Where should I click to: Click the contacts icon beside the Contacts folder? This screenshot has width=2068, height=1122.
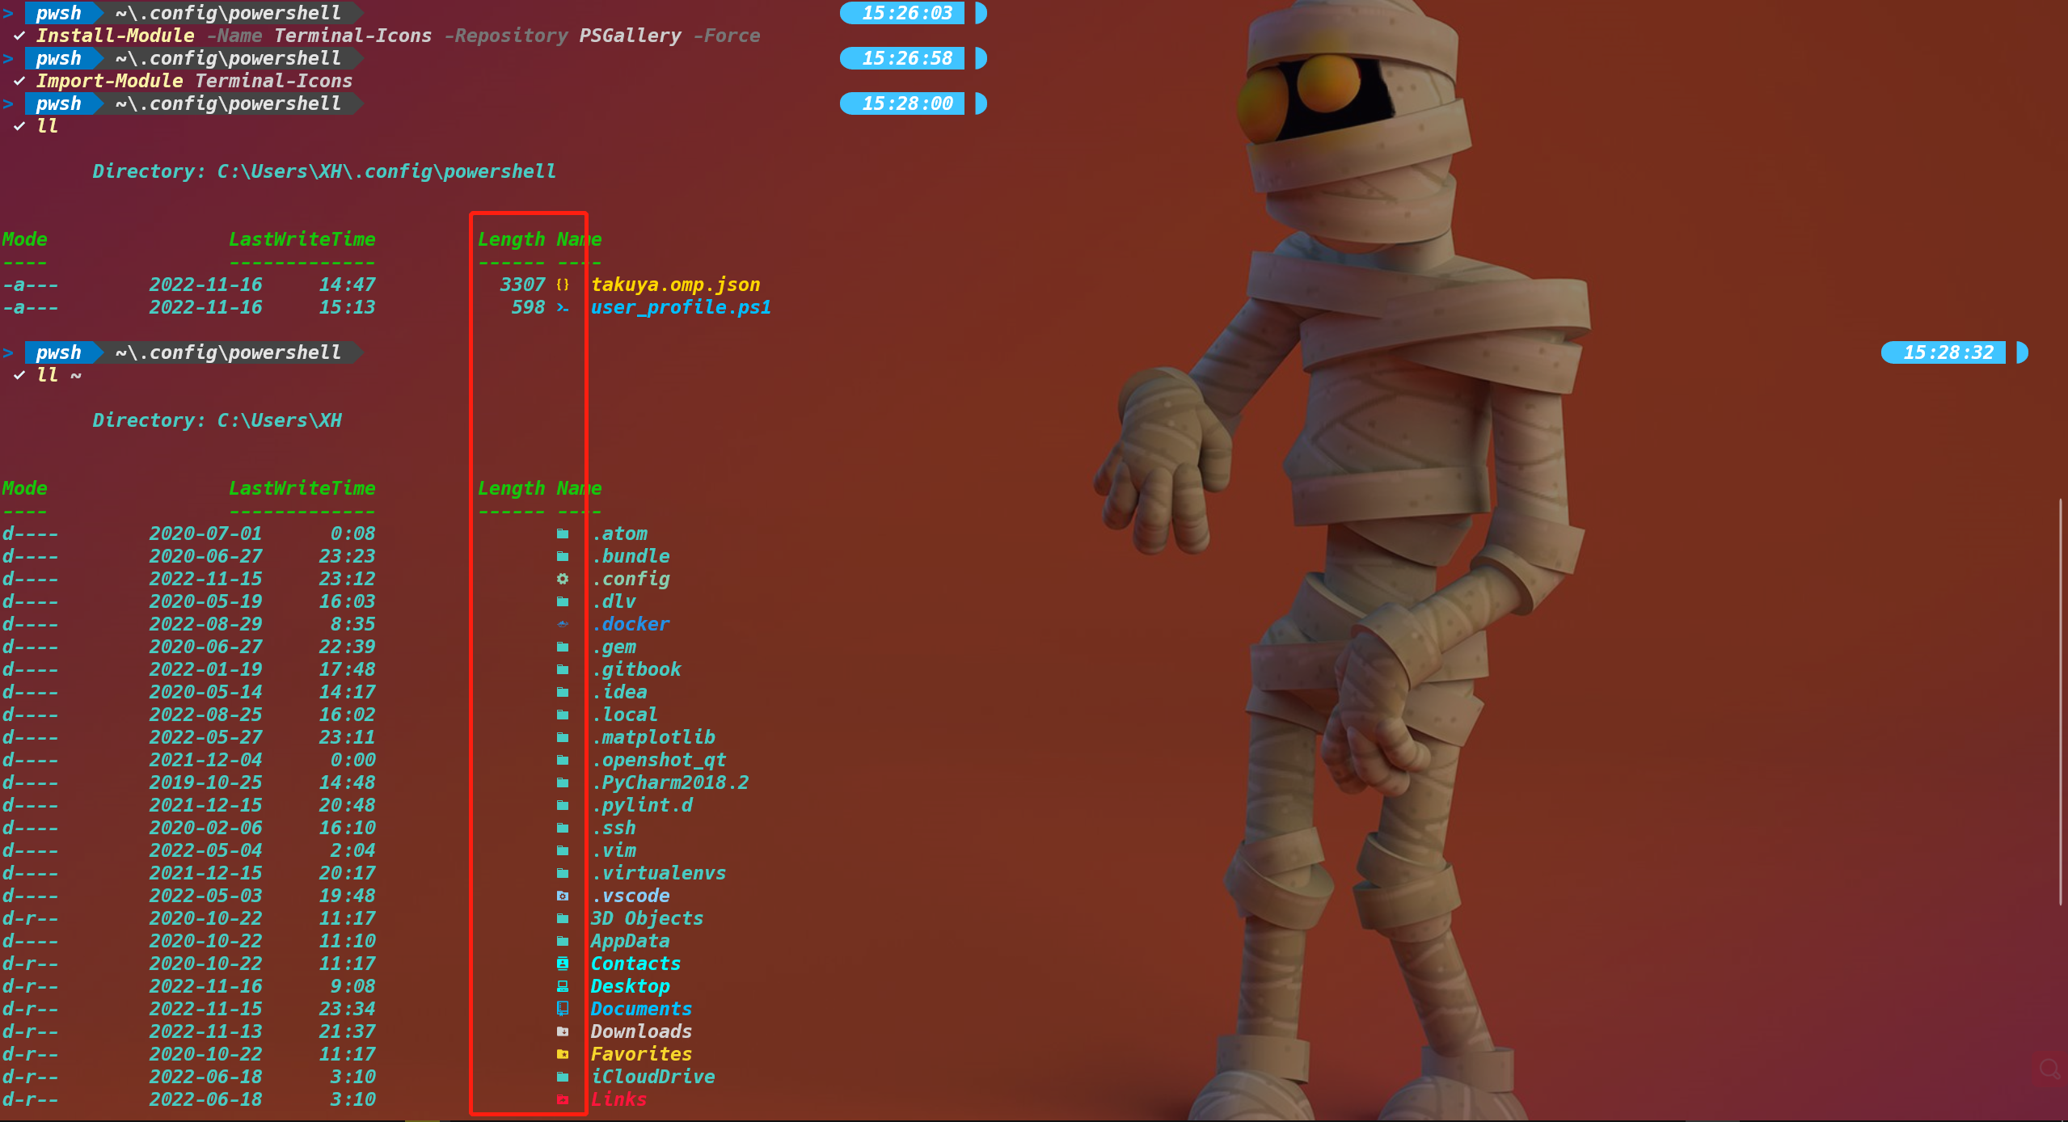tap(563, 964)
